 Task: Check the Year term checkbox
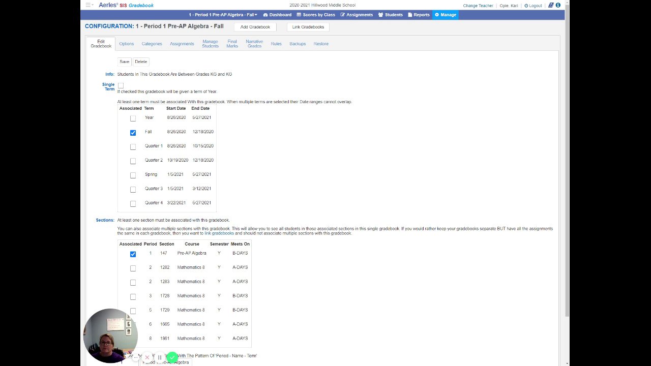[133, 118]
